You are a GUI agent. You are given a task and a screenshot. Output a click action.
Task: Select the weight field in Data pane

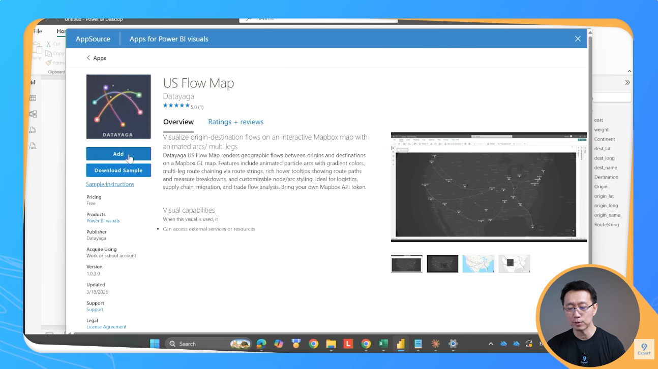(602, 130)
